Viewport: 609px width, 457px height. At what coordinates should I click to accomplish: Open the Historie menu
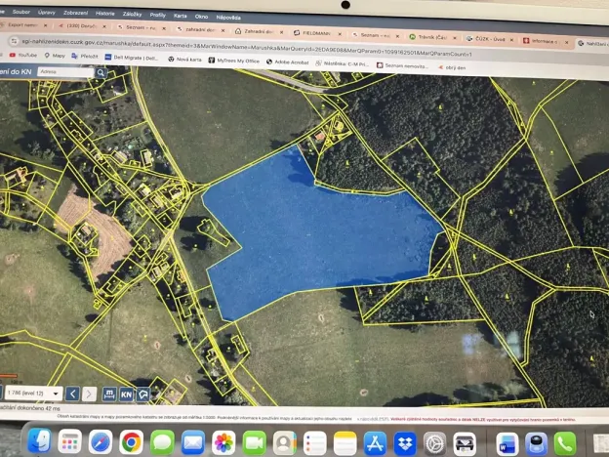pyautogui.click(x=105, y=14)
